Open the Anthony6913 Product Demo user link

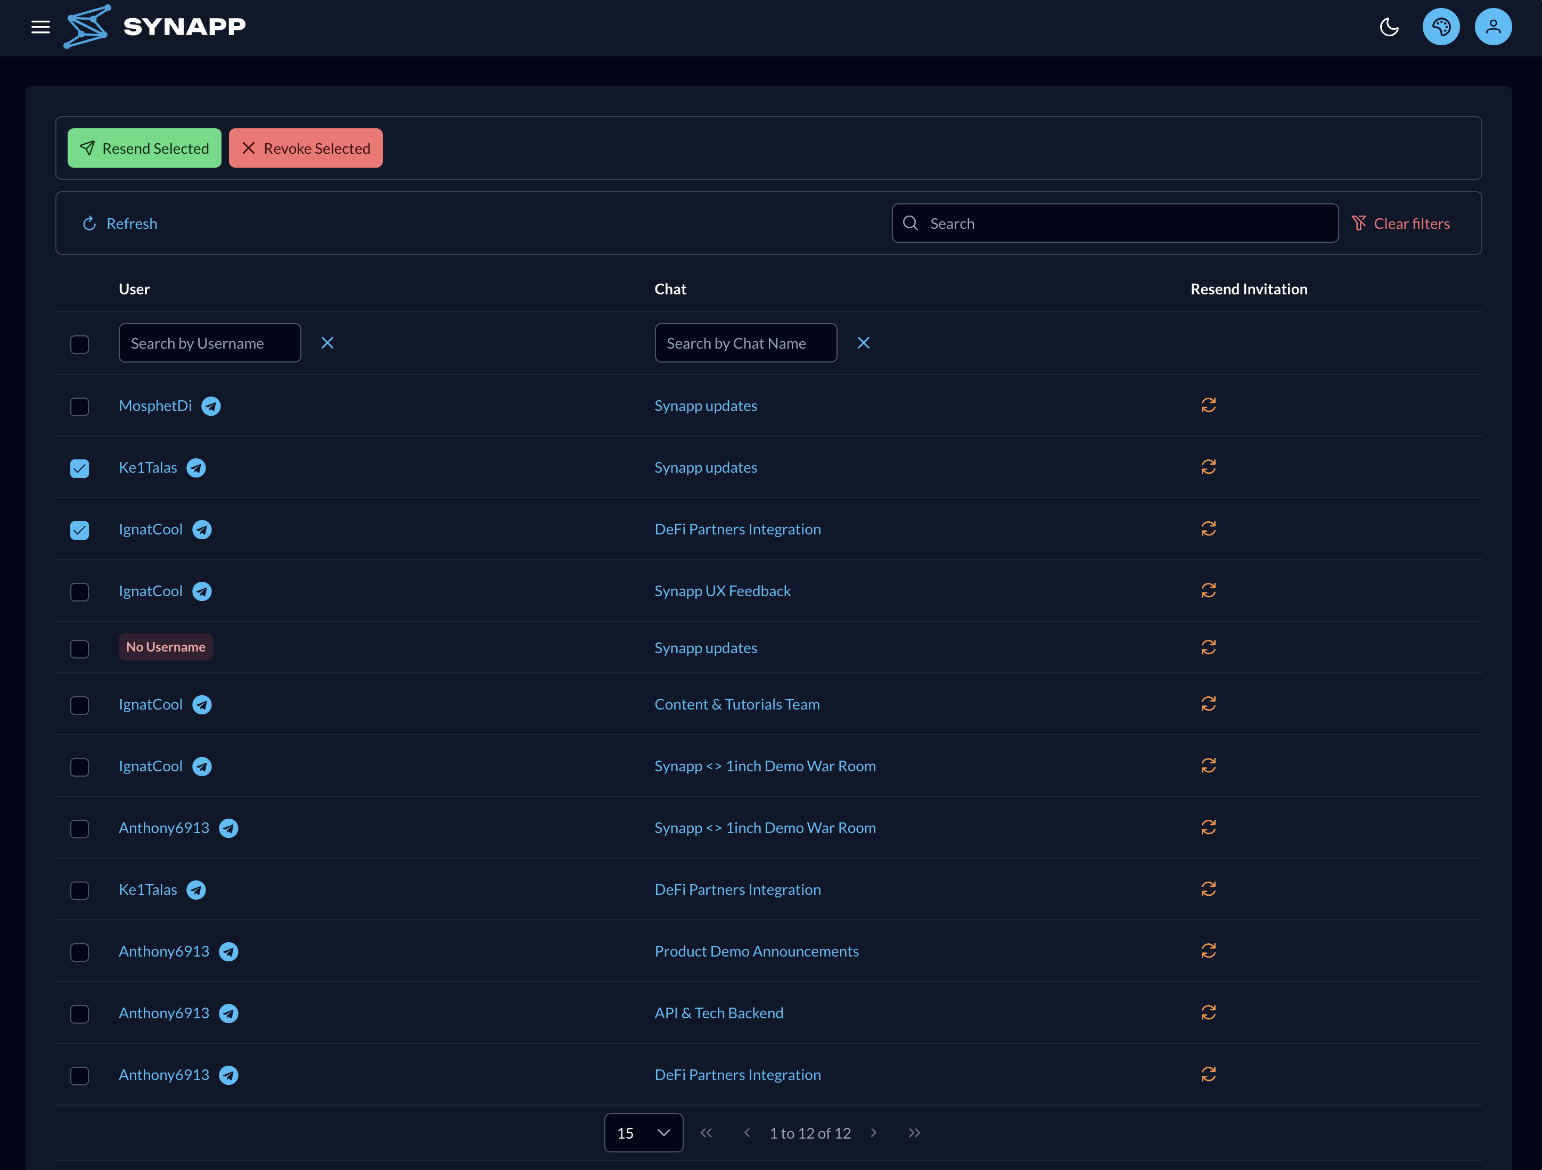(x=164, y=951)
